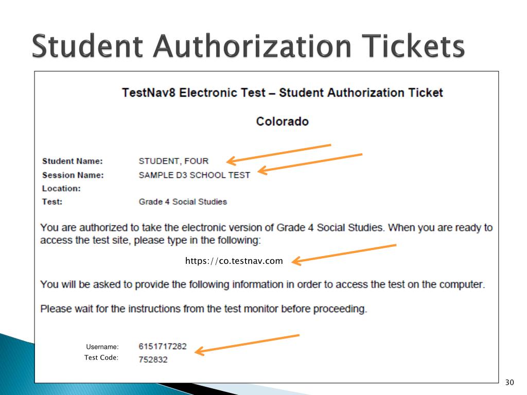The image size is (527, 395).
Task: Click the student name STUDENT, FOUR
Action: [173, 161]
